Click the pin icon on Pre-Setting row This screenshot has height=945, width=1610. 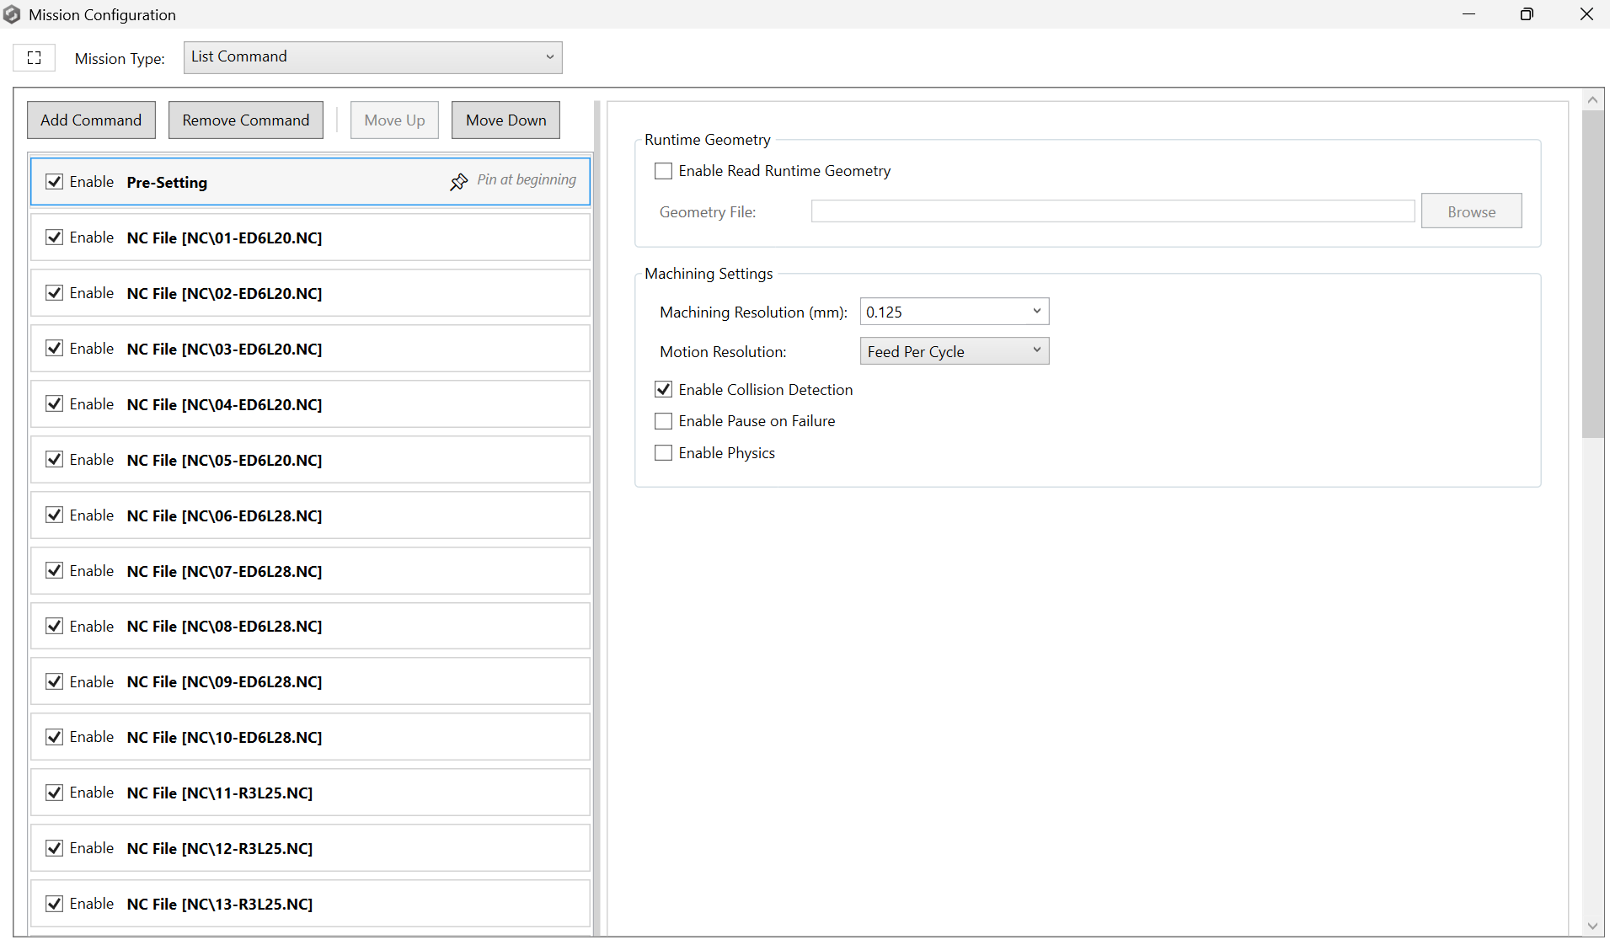pyautogui.click(x=458, y=182)
